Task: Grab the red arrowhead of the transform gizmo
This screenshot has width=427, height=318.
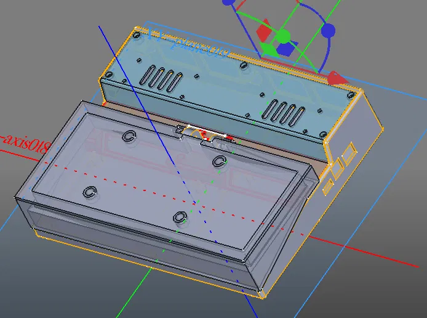Action: (337, 78)
